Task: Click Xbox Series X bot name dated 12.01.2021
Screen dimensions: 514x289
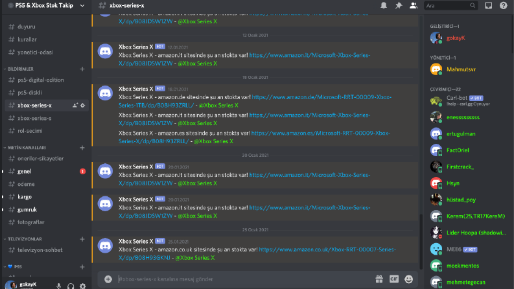Action: point(135,47)
